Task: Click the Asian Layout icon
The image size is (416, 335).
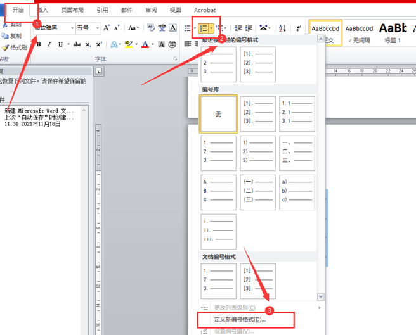Action: click(263, 28)
